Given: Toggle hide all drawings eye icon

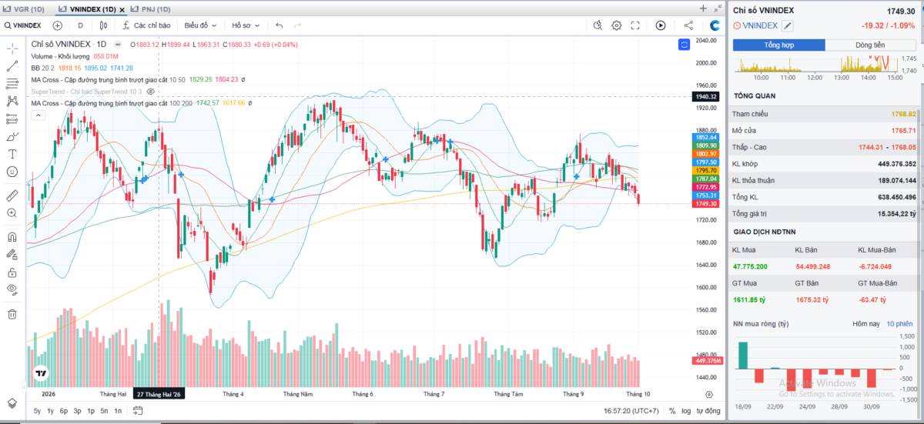Looking at the screenshot, I should click(12, 289).
